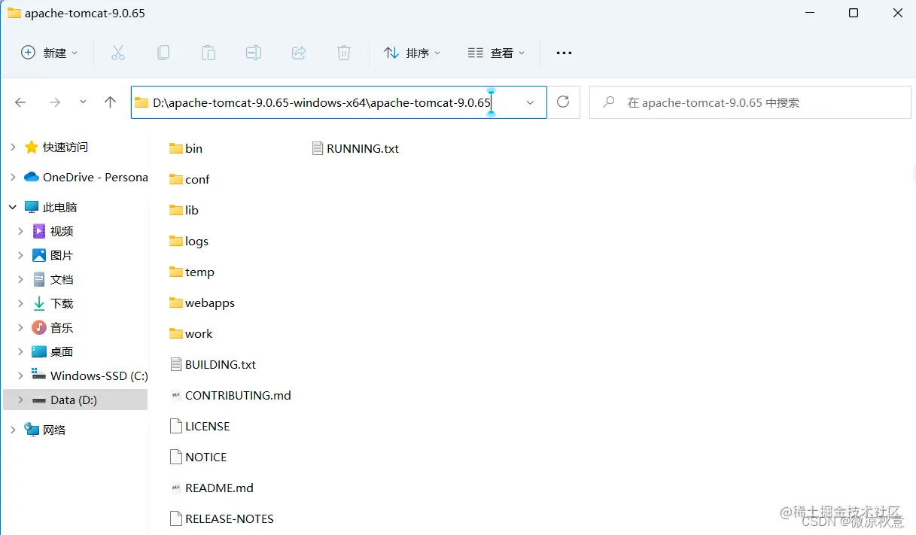Select the lib folder icon

pyautogui.click(x=176, y=210)
